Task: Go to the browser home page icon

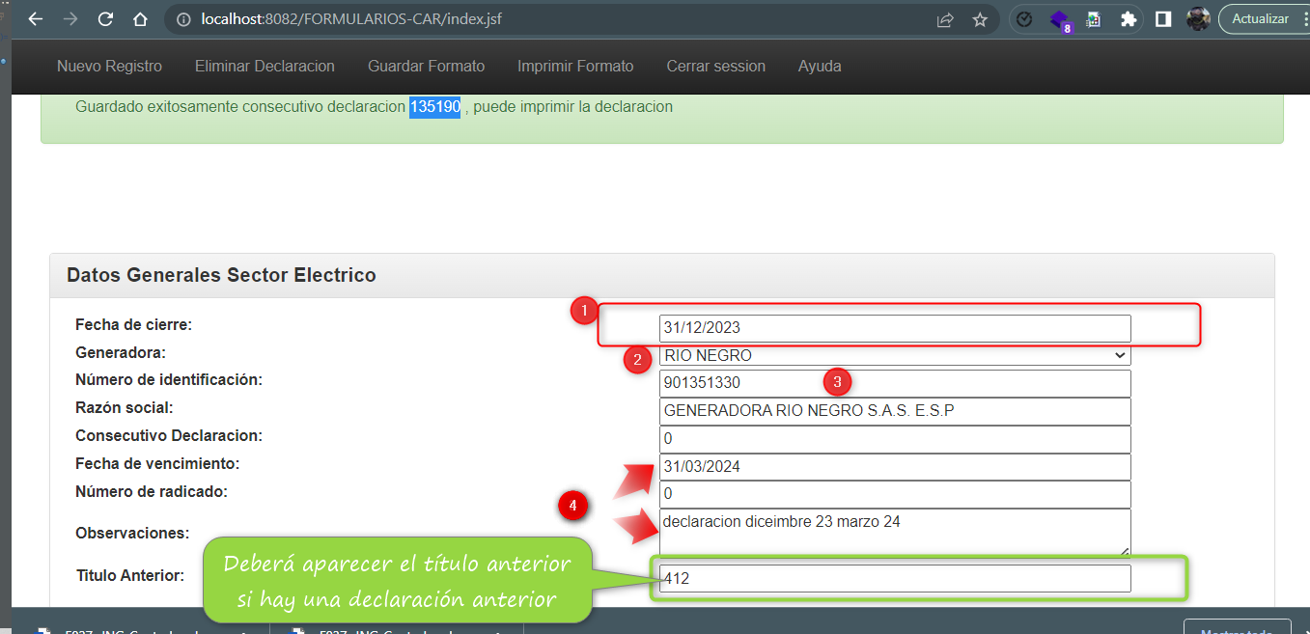Action: 140,19
